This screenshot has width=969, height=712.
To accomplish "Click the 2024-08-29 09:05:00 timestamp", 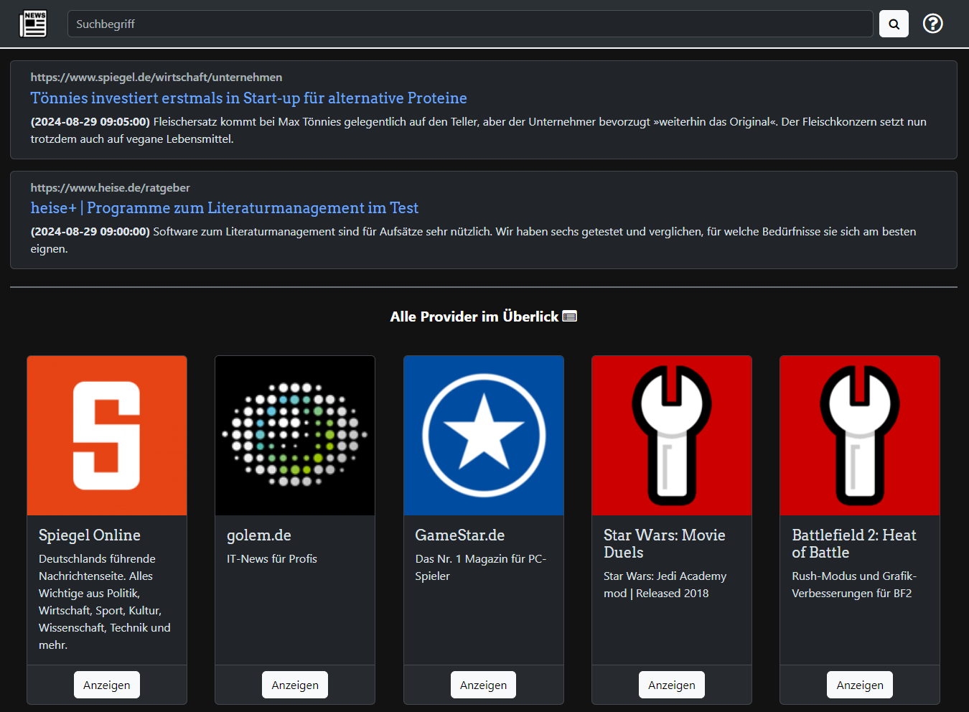I will point(90,122).
